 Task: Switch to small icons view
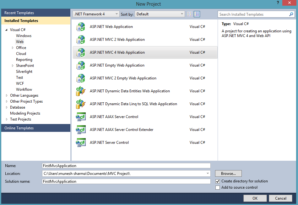pos(190,14)
